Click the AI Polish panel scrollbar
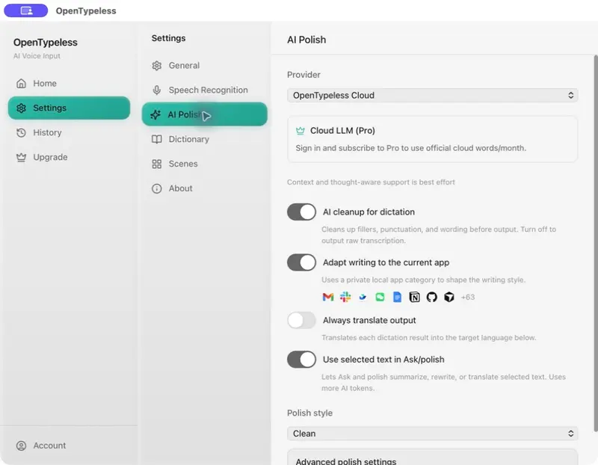Viewport: 598px width, 465px height. tap(596, 244)
